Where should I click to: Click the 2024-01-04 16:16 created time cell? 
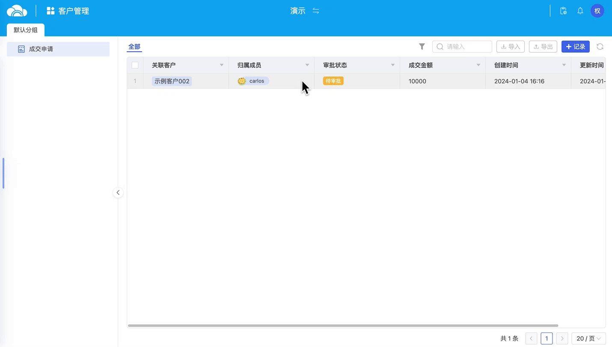click(x=529, y=81)
